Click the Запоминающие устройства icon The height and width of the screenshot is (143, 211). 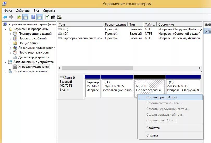(x=10, y=62)
